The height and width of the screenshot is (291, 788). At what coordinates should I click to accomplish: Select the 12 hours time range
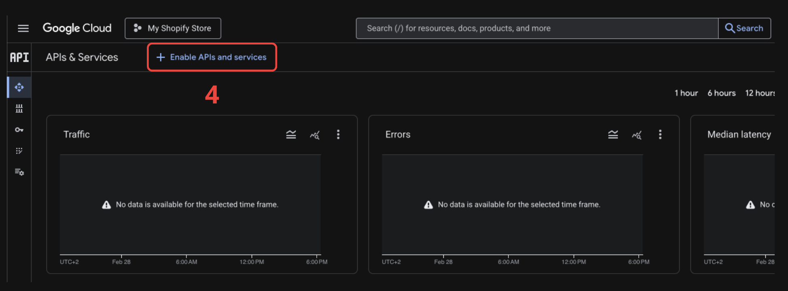(x=760, y=93)
